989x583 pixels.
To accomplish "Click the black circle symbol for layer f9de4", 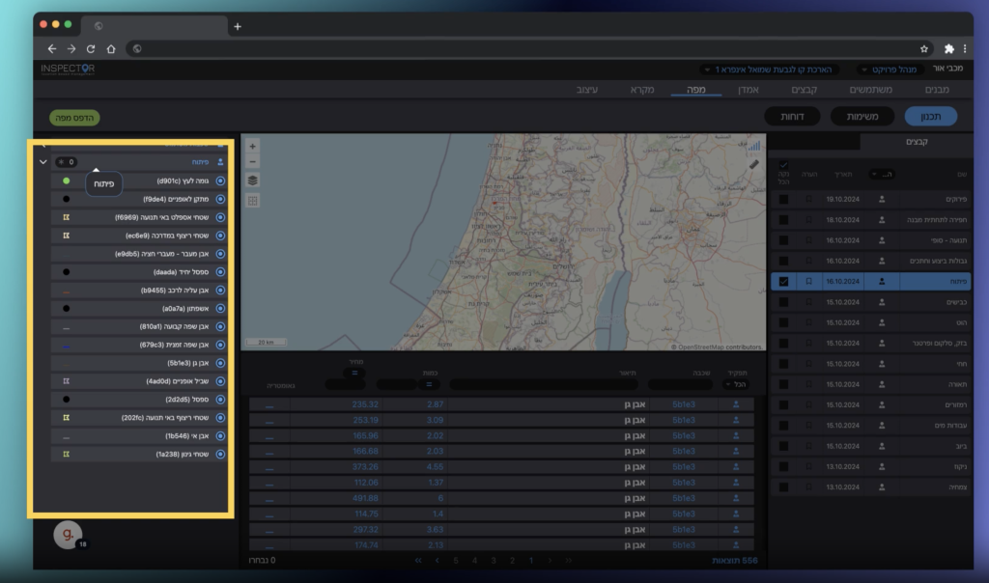I will pos(67,199).
